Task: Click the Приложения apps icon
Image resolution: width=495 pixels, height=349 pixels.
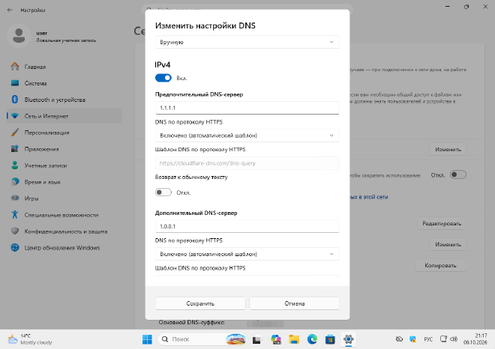Action: (x=15, y=149)
